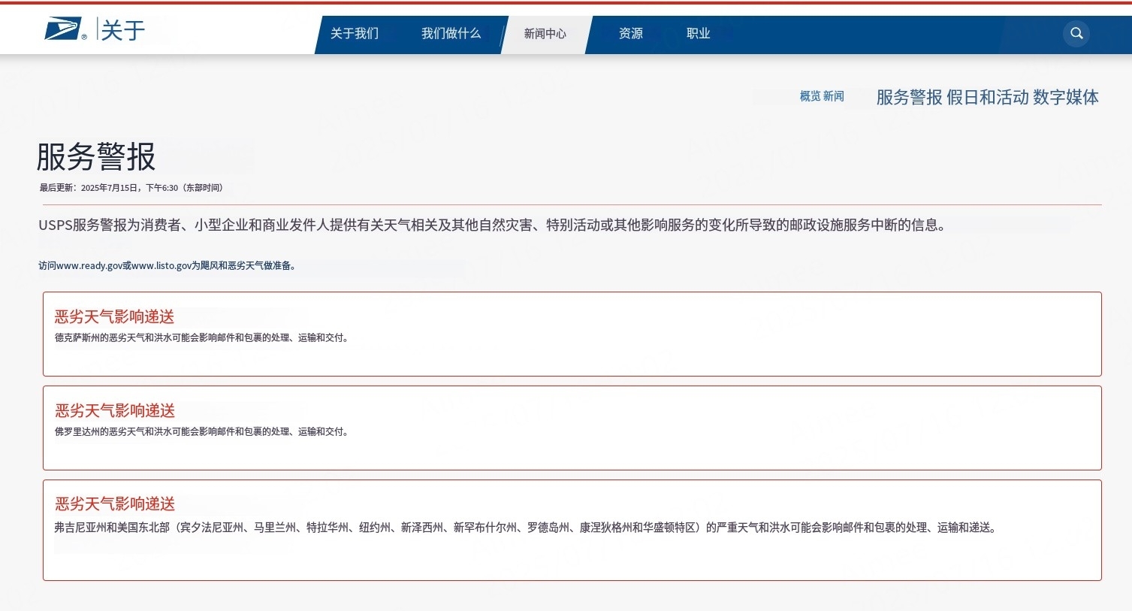Open the 关于我们 menu
Screen dimensions: 1132x611
355,34
